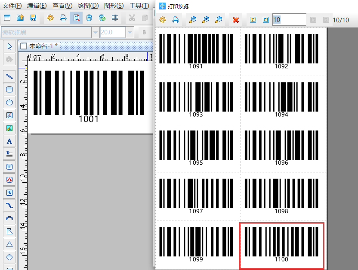
Task: Open database settings icon
Action: coord(89,18)
